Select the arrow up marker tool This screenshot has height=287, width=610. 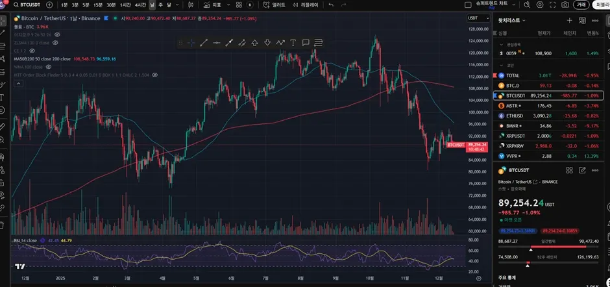coord(254,43)
